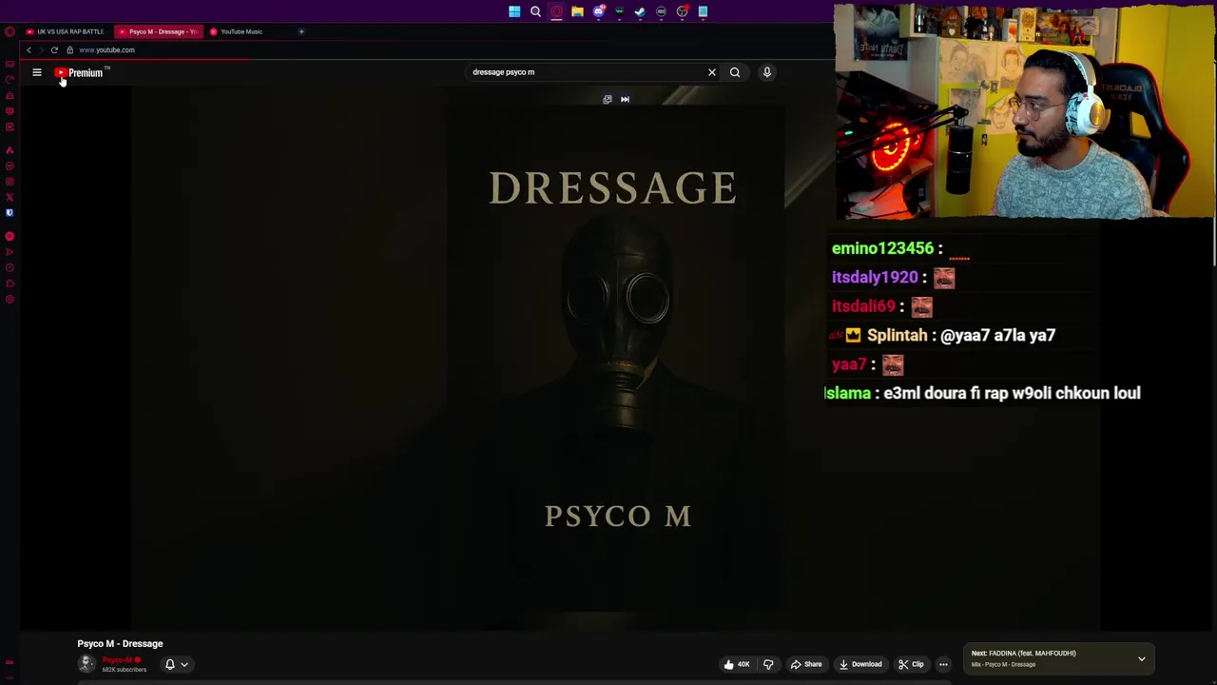Switch to UK VS USA RAP BATTLE tab
Viewport: 1217px width, 685px height.
[x=65, y=31]
